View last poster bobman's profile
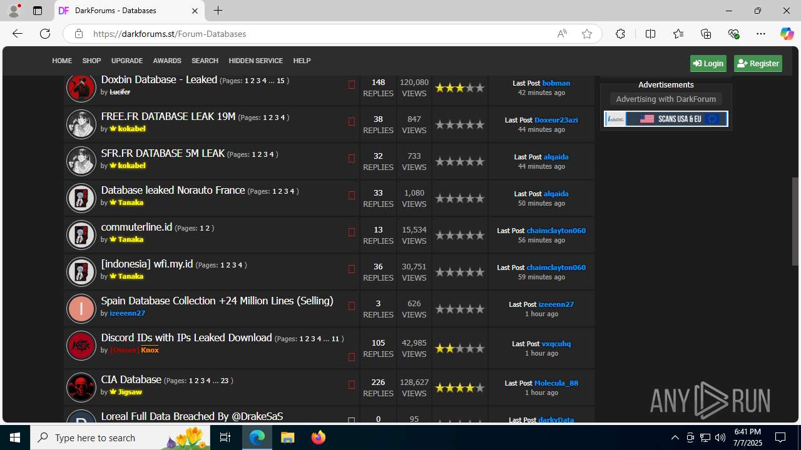 tap(556, 83)
